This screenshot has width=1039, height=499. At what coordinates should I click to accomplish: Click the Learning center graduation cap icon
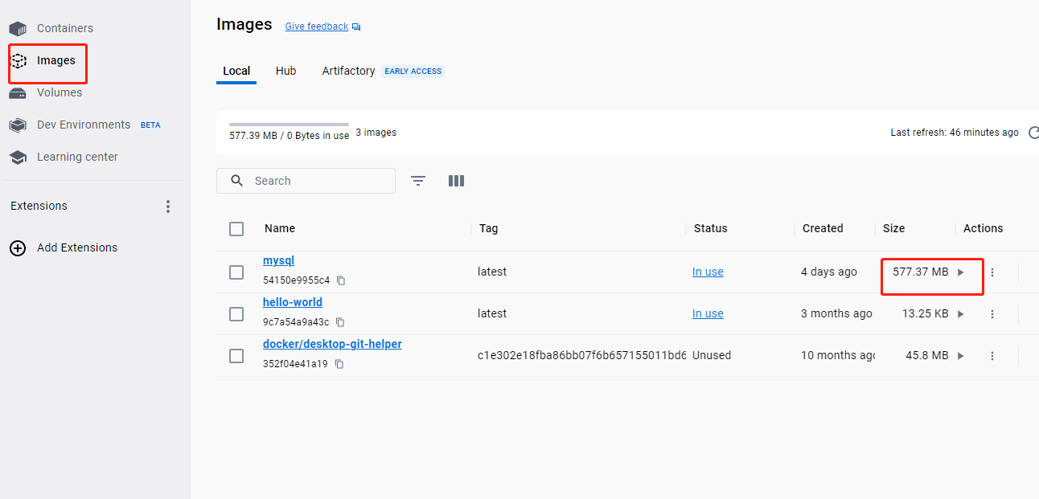(18, 157)
